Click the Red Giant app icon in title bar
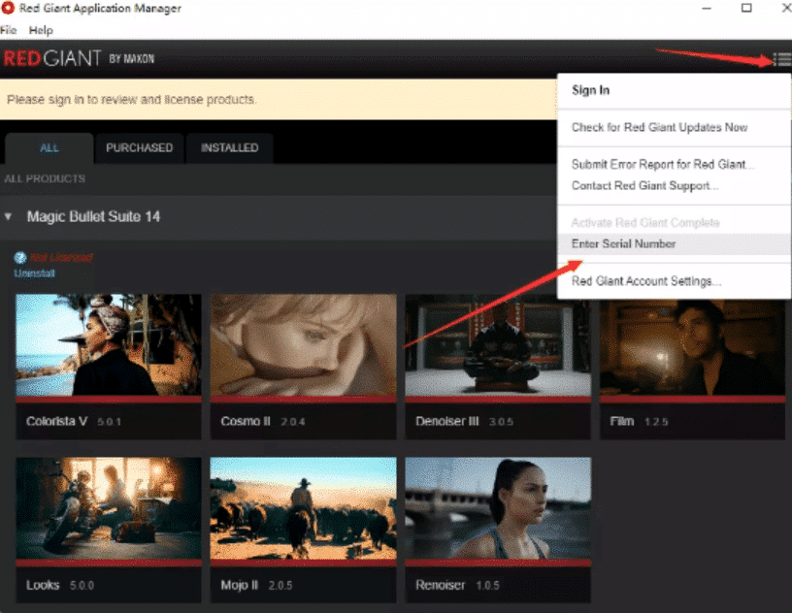The image size is (792, 613). click(x=9, y=9)
